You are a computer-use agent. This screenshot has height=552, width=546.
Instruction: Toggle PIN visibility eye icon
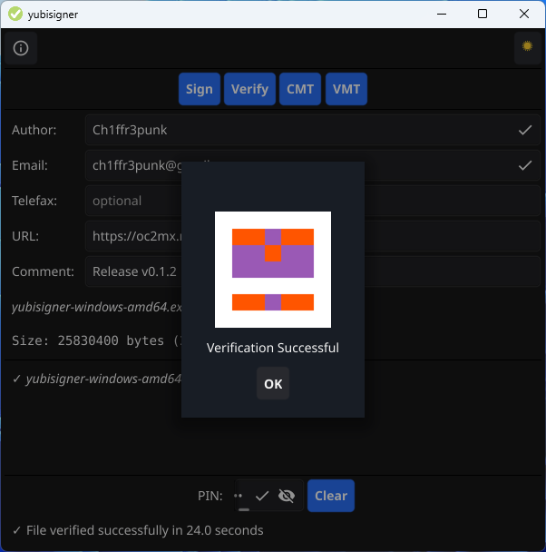point(287,496)
